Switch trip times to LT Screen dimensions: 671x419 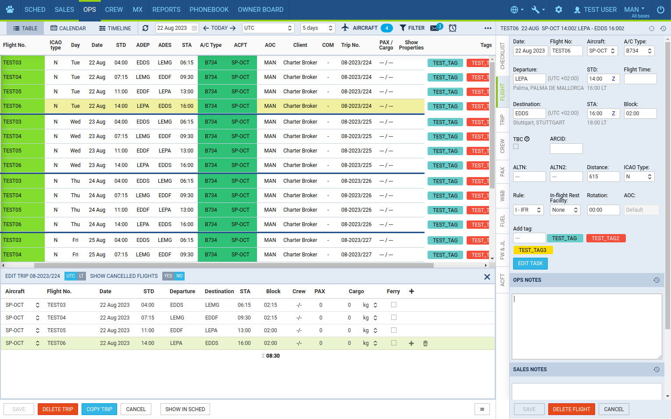click(x=81, y=276)
